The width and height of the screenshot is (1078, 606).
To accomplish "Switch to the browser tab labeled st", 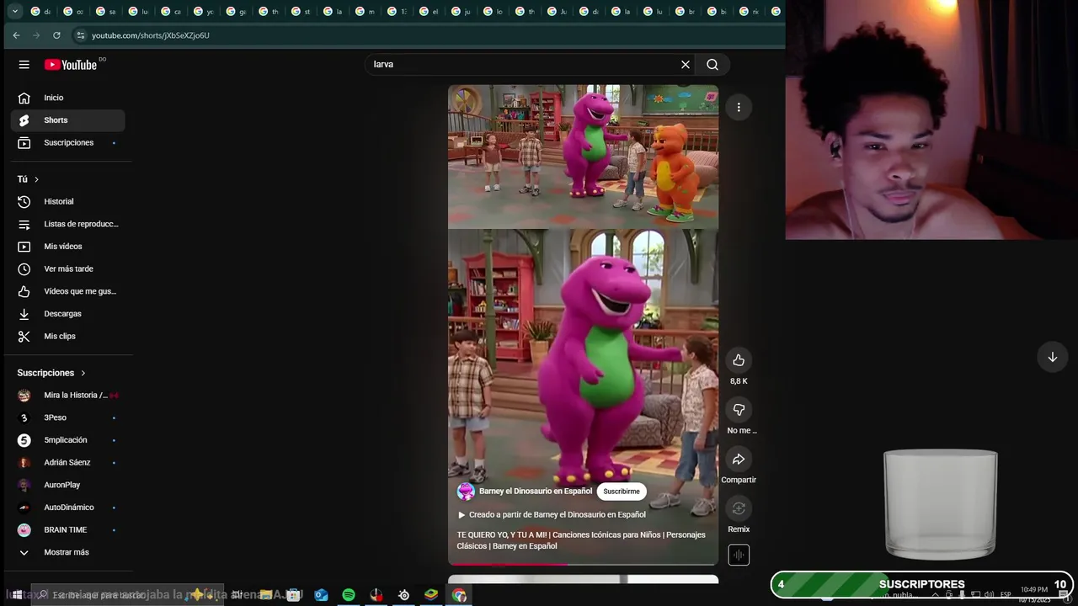I will point(301,12).
